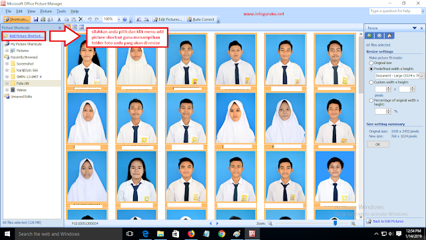Click the Paste icon in toolbar
This screenshot has height=240, width=426.
(x=73, y=19)
